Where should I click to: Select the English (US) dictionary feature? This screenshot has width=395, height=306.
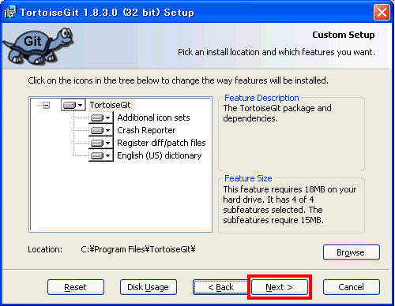[160, 155]
